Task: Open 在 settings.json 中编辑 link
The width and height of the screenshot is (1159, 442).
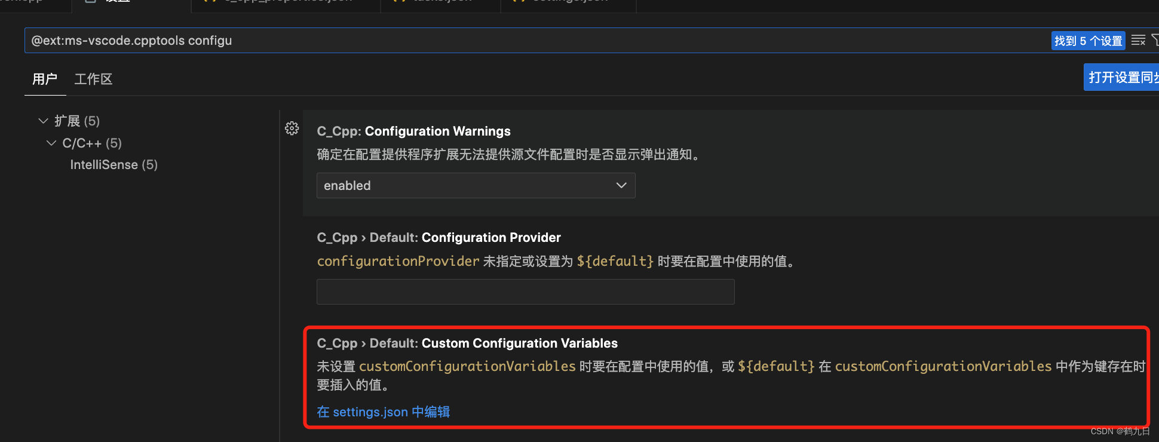Action: tap(384, 412)
